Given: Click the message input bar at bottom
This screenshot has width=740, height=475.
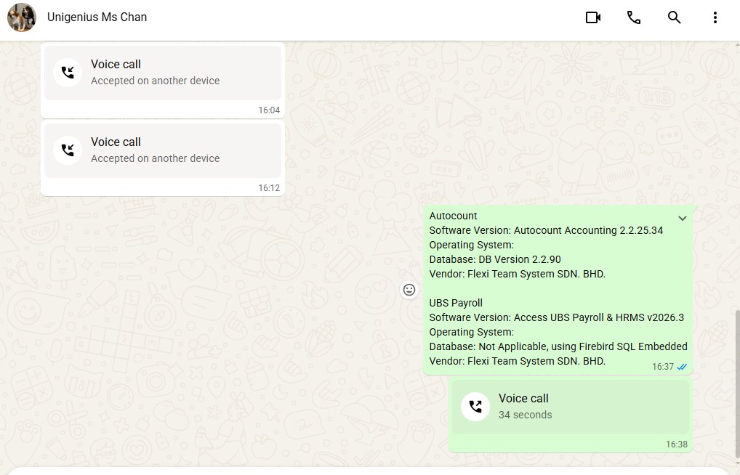Looking at the screenshot, I should (370, 471).
